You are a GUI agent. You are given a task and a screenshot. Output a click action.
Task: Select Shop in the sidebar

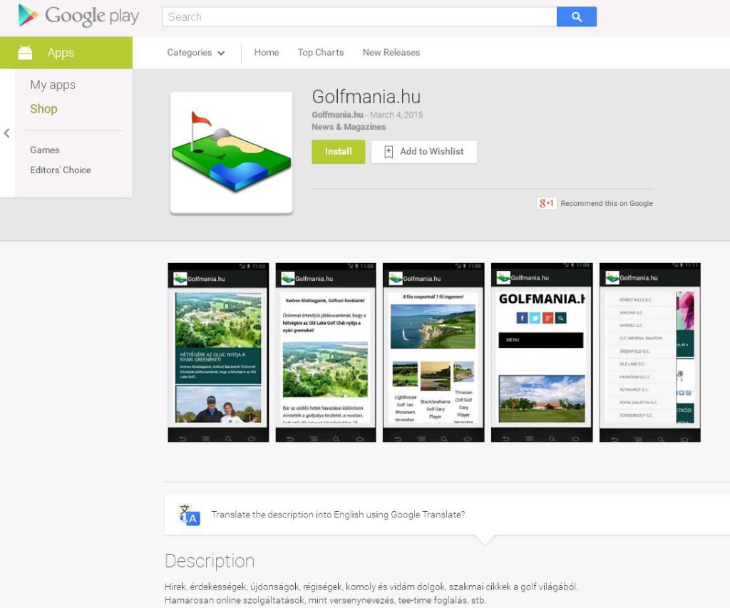pos(43,109)
